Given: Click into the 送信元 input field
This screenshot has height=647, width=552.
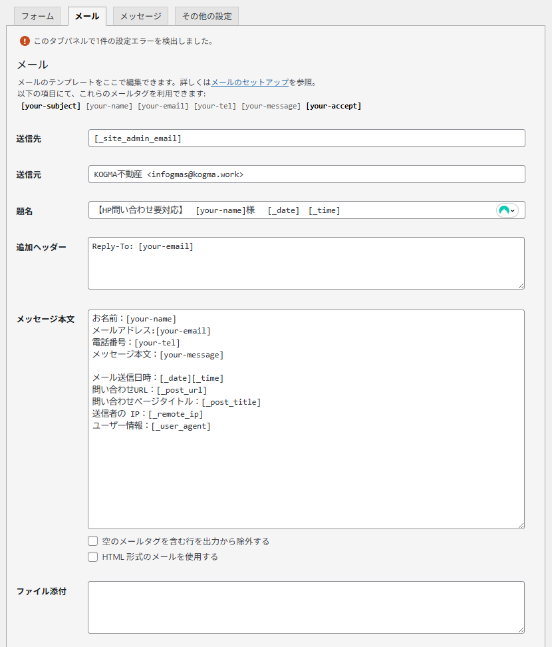Looking at the screenshot, I should 306,174.
